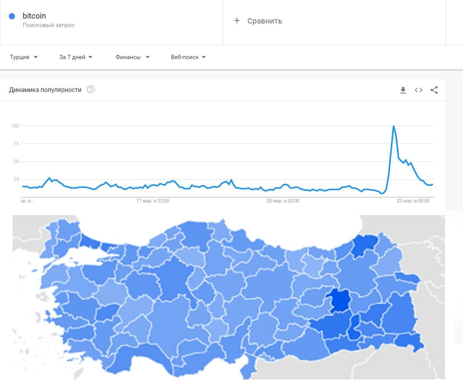The image size is (463, 386).
Task: Open help tooltip next to Динамика популярности
Action: coord(91,89)
